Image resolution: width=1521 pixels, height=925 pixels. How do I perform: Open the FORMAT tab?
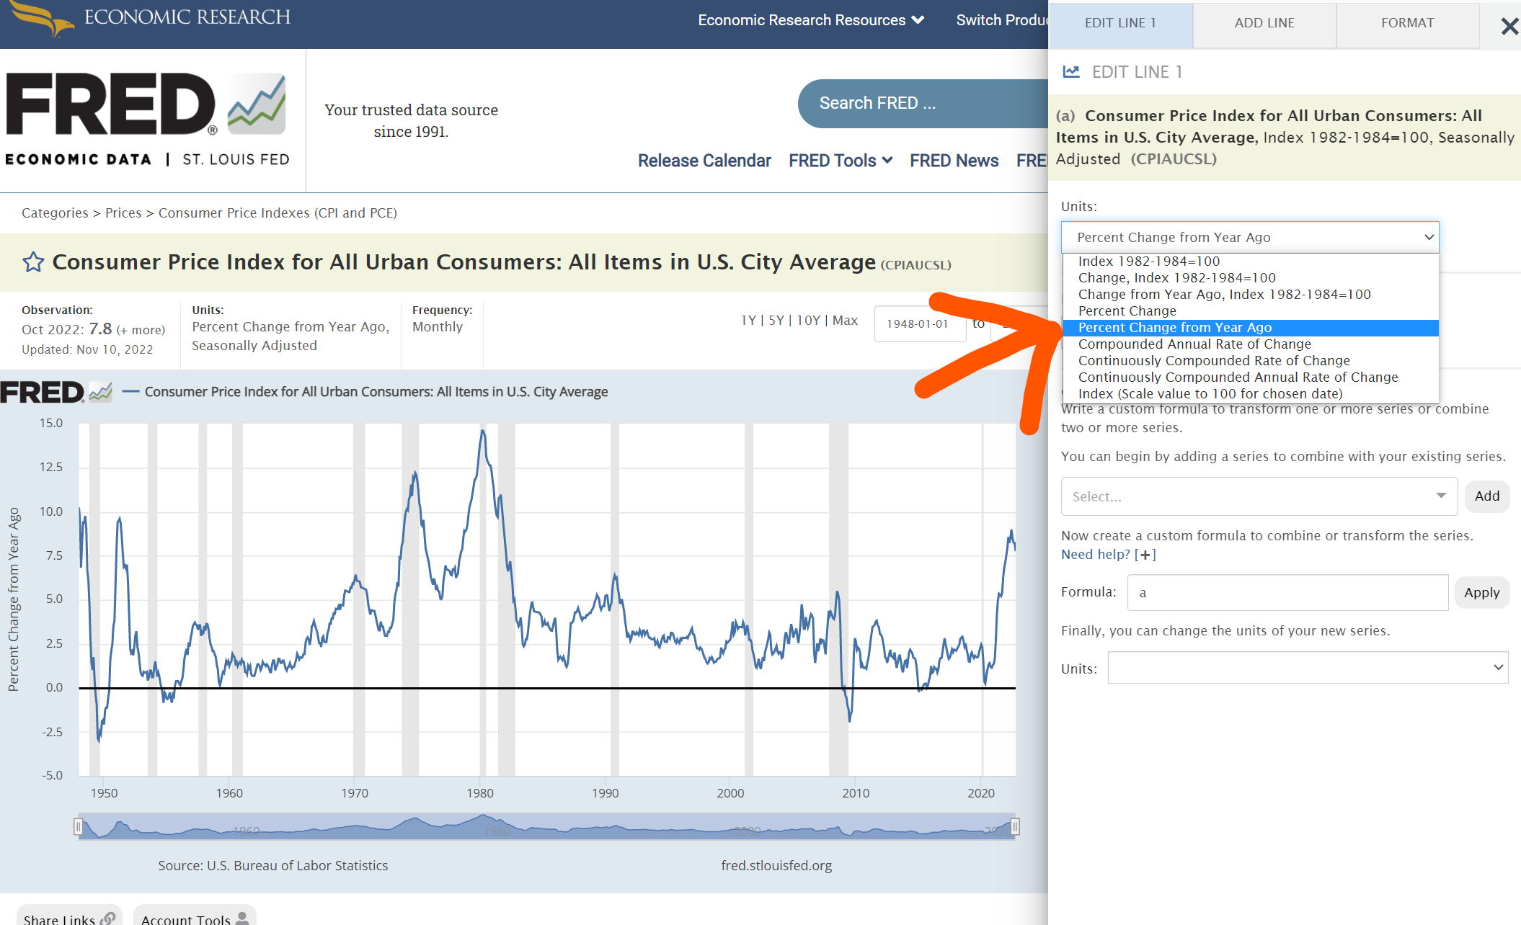tap(1407, 23)
